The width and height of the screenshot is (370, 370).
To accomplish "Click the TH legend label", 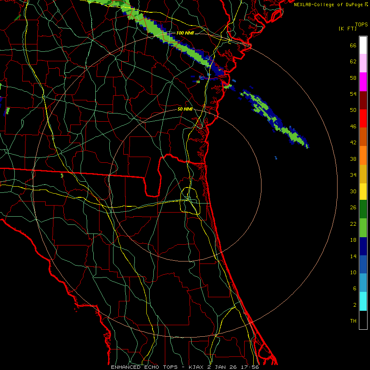I will (353, 321).
